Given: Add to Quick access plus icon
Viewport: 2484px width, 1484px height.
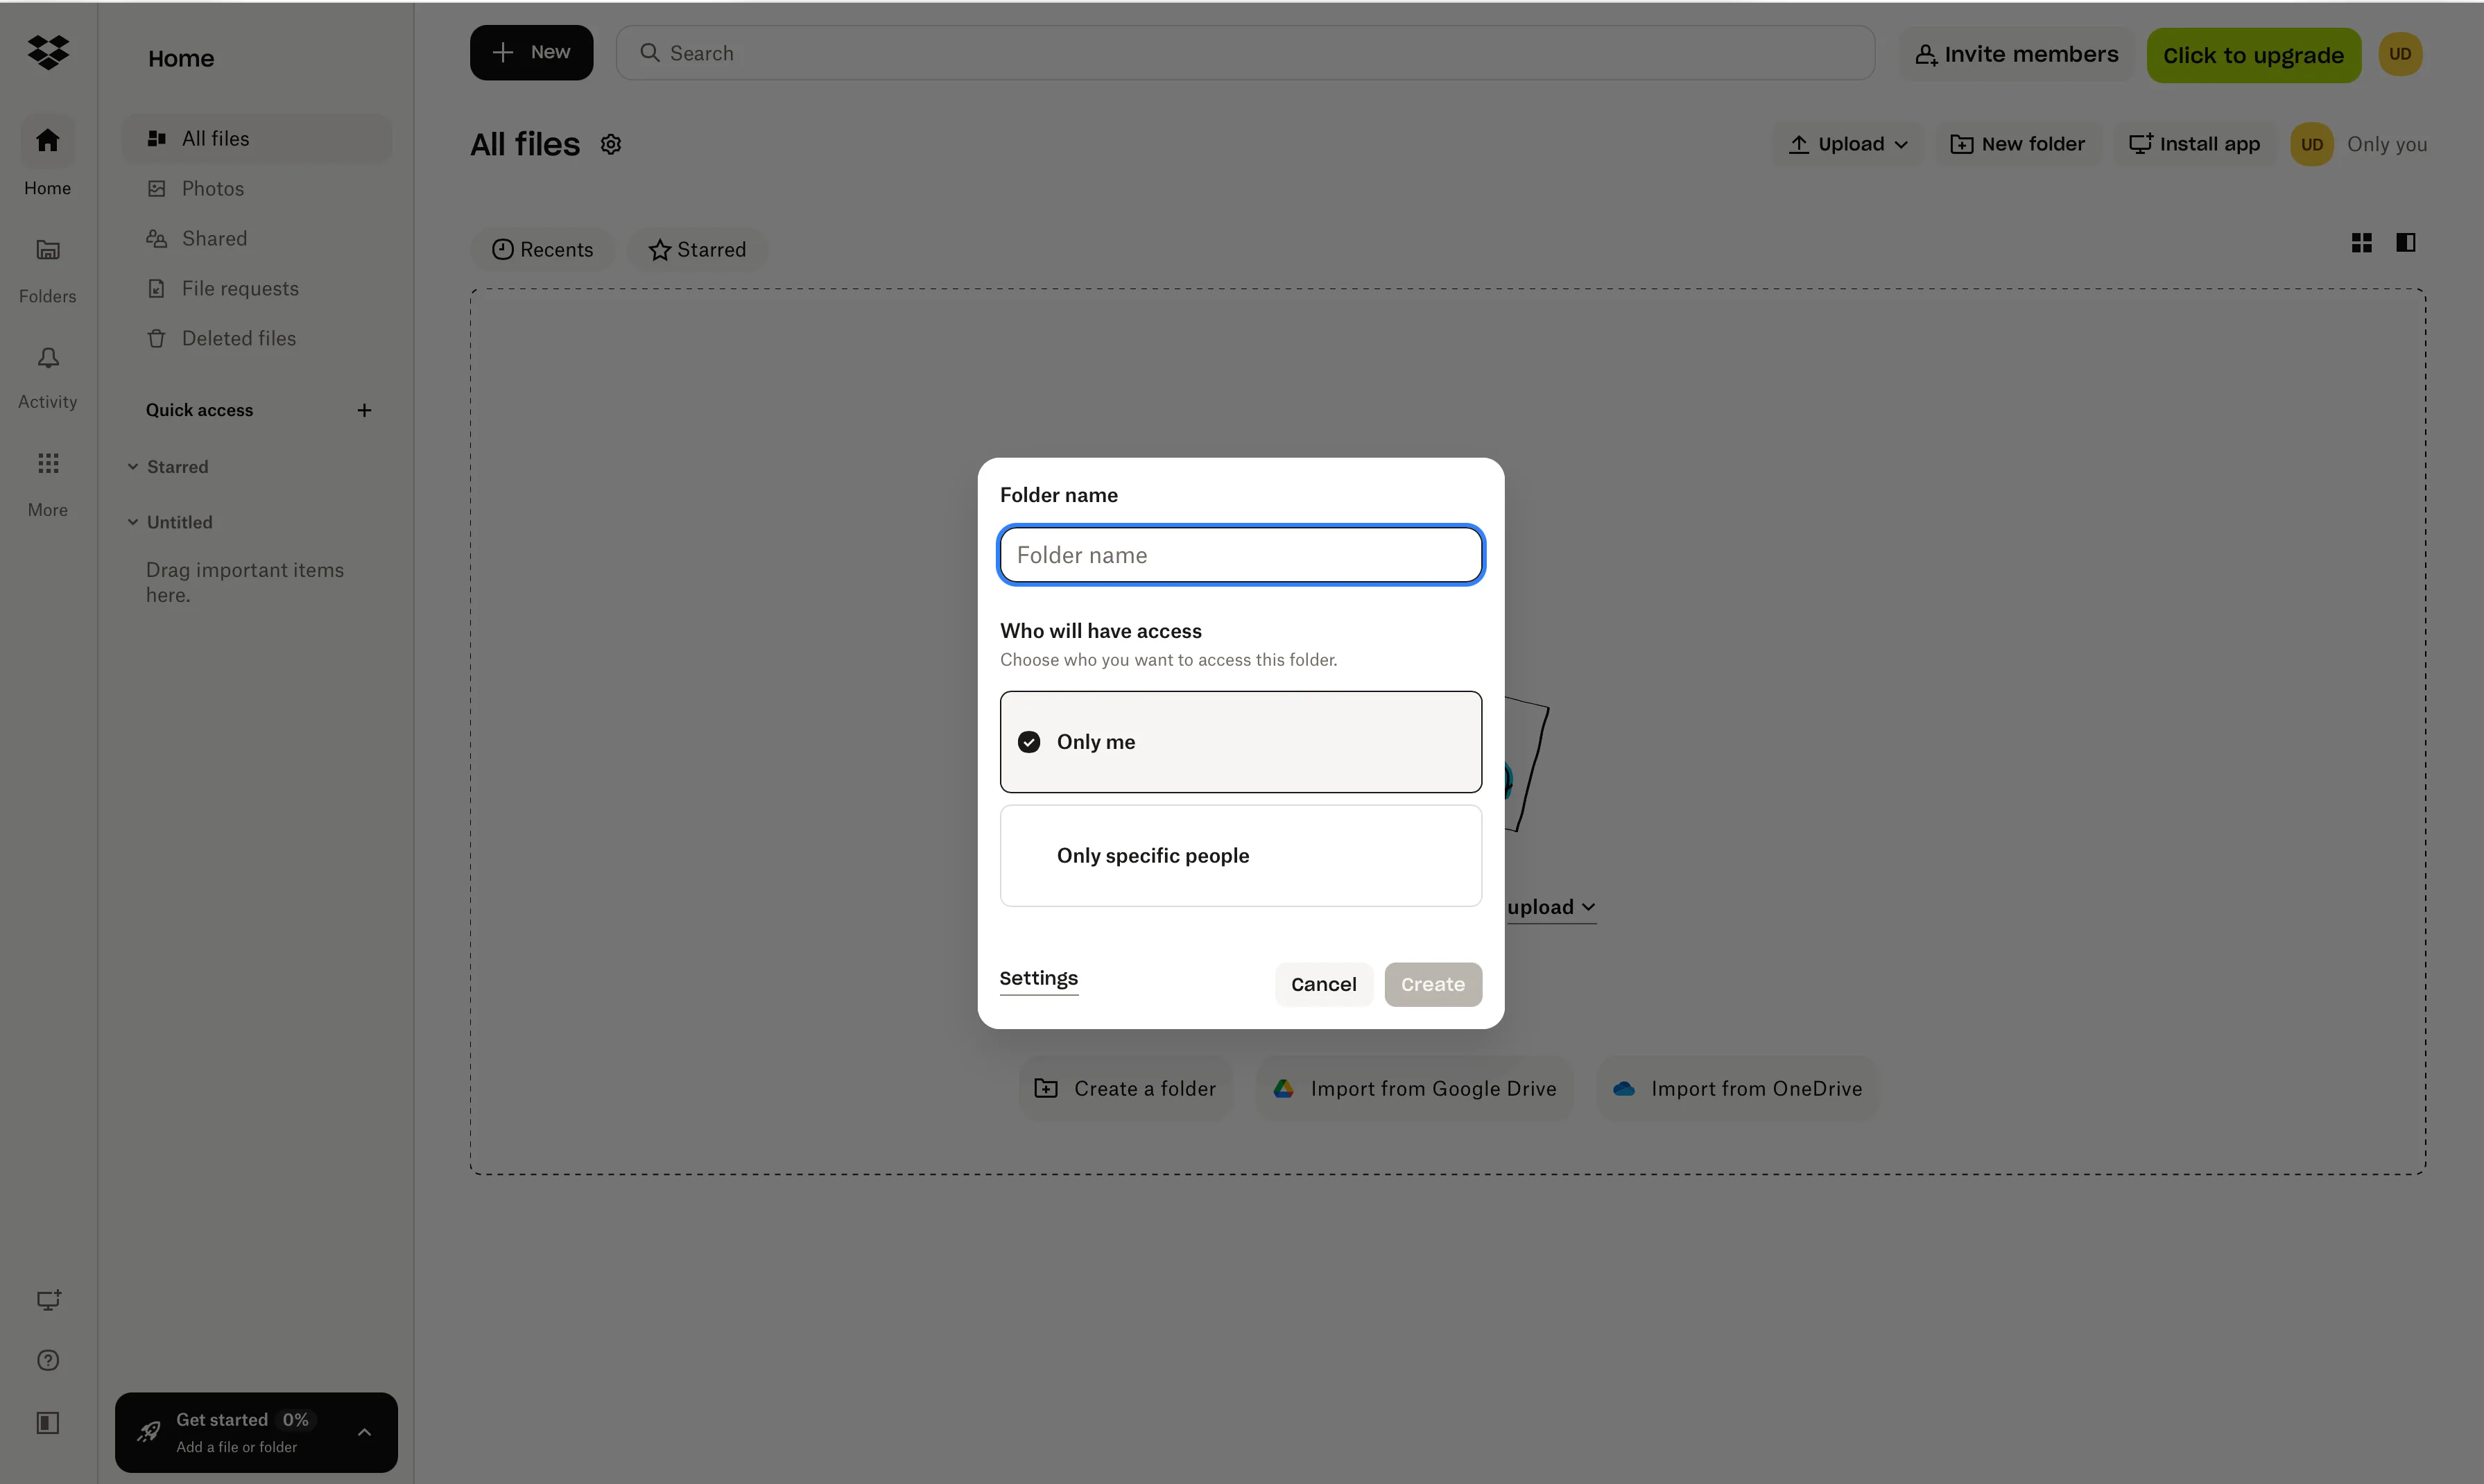Looking at the screenshot, I should pyautogui.click(x=364, y=411).
